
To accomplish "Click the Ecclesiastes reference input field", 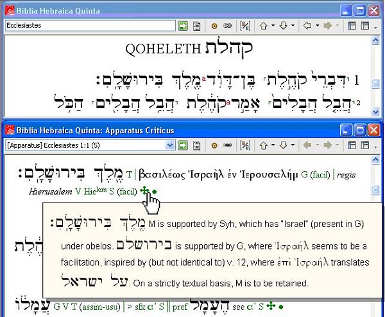I will tap(90, 26).
